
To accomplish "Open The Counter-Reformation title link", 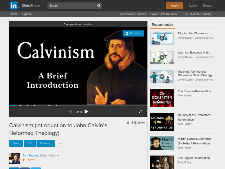I will pos(194,91).
